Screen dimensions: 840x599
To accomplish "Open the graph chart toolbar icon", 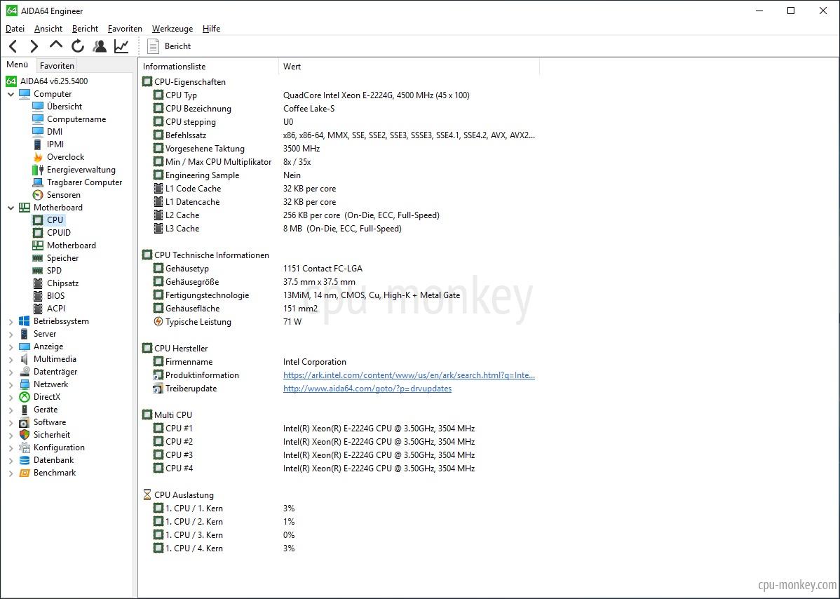I will click(x=121, y=46).
